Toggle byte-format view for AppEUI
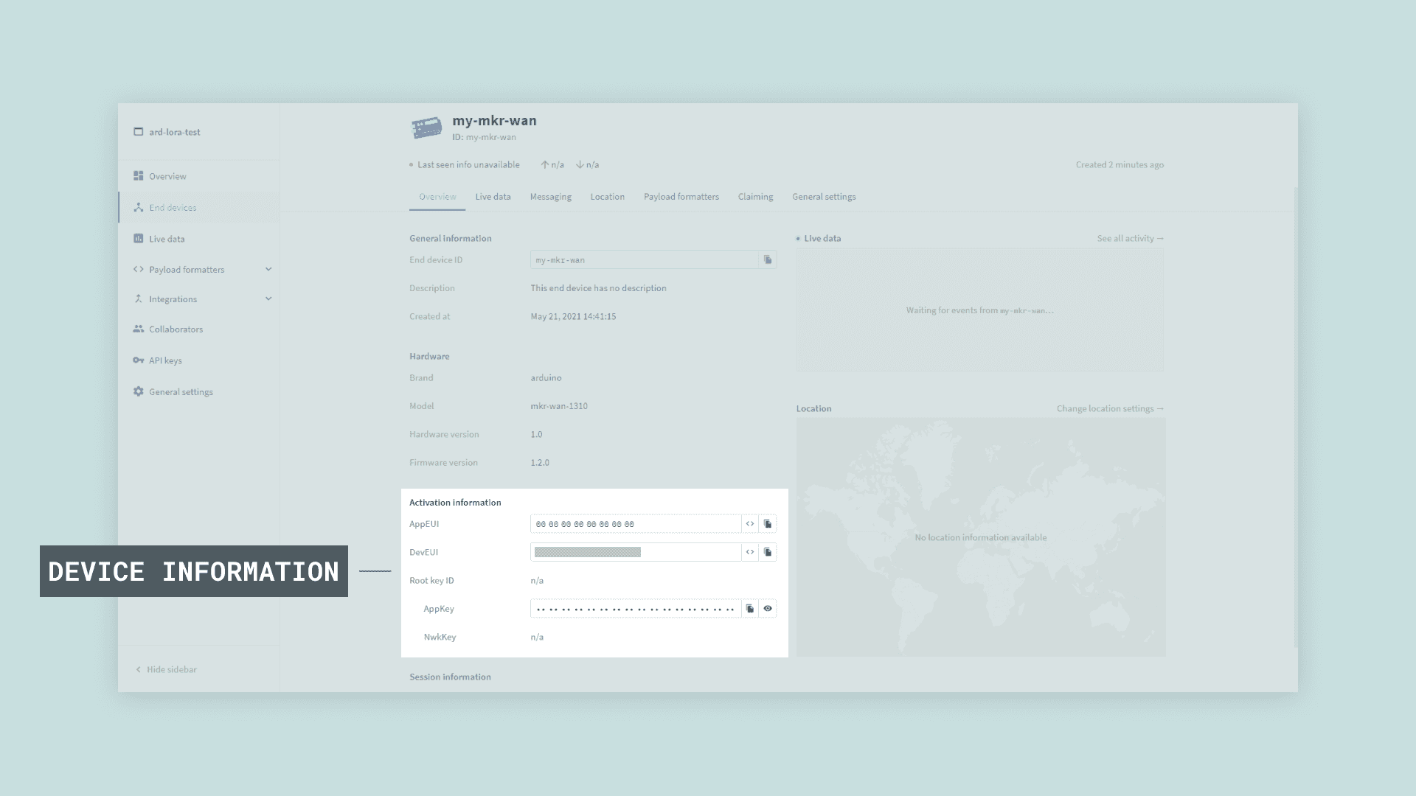The width and height of the screenshot is (1416, 796). 750,524
